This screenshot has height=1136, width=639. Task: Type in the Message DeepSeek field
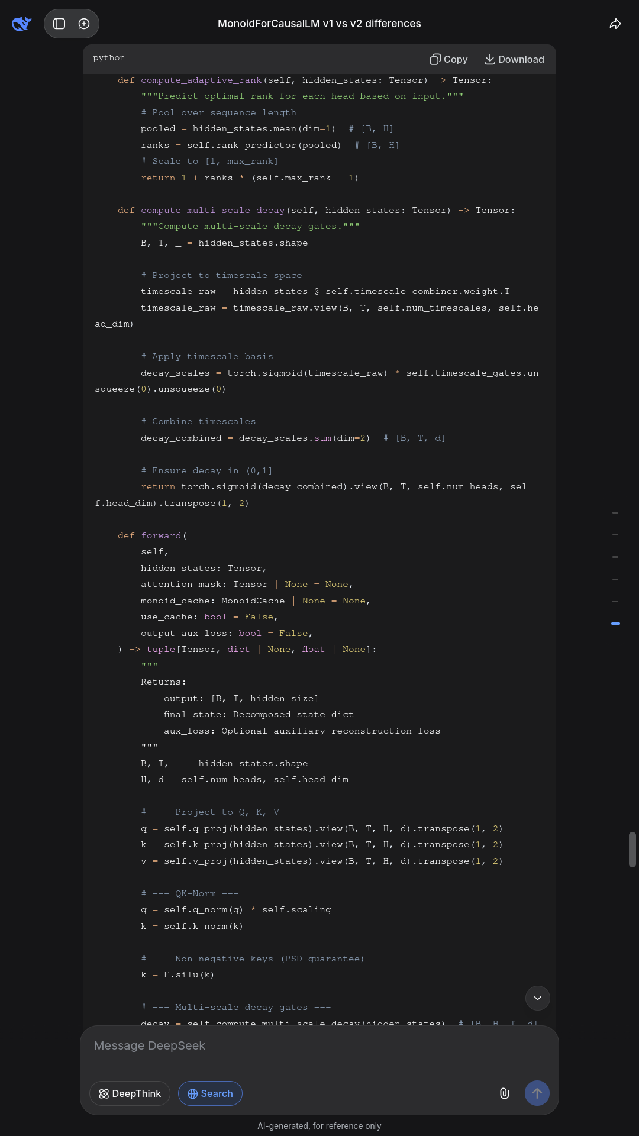319,1045
